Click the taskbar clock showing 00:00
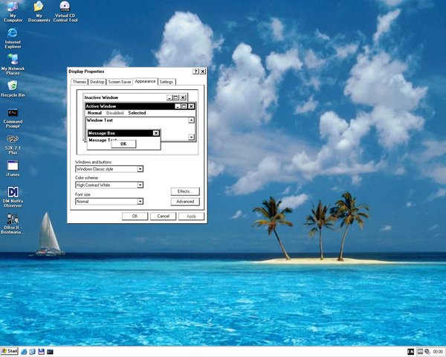This screenshot has width=446, height=357. tap(438, 352)
